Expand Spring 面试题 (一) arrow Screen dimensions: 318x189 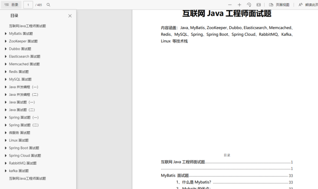(6, 117)
